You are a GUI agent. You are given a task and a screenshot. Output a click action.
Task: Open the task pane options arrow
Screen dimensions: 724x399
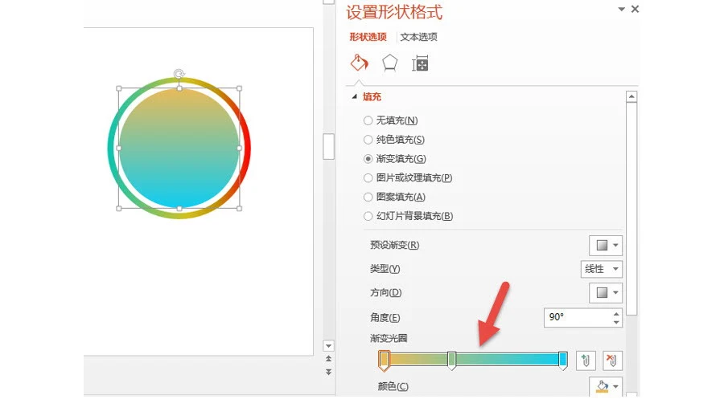click(622, 9)
